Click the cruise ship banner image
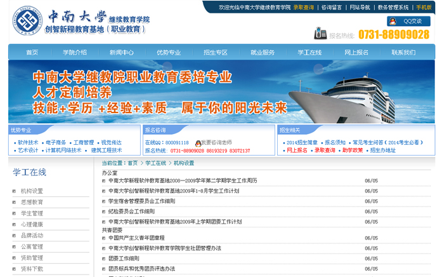The image size is (442, 277). coord(221,91)
